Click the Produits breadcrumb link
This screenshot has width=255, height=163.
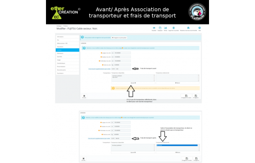click(x=66, y=26)
